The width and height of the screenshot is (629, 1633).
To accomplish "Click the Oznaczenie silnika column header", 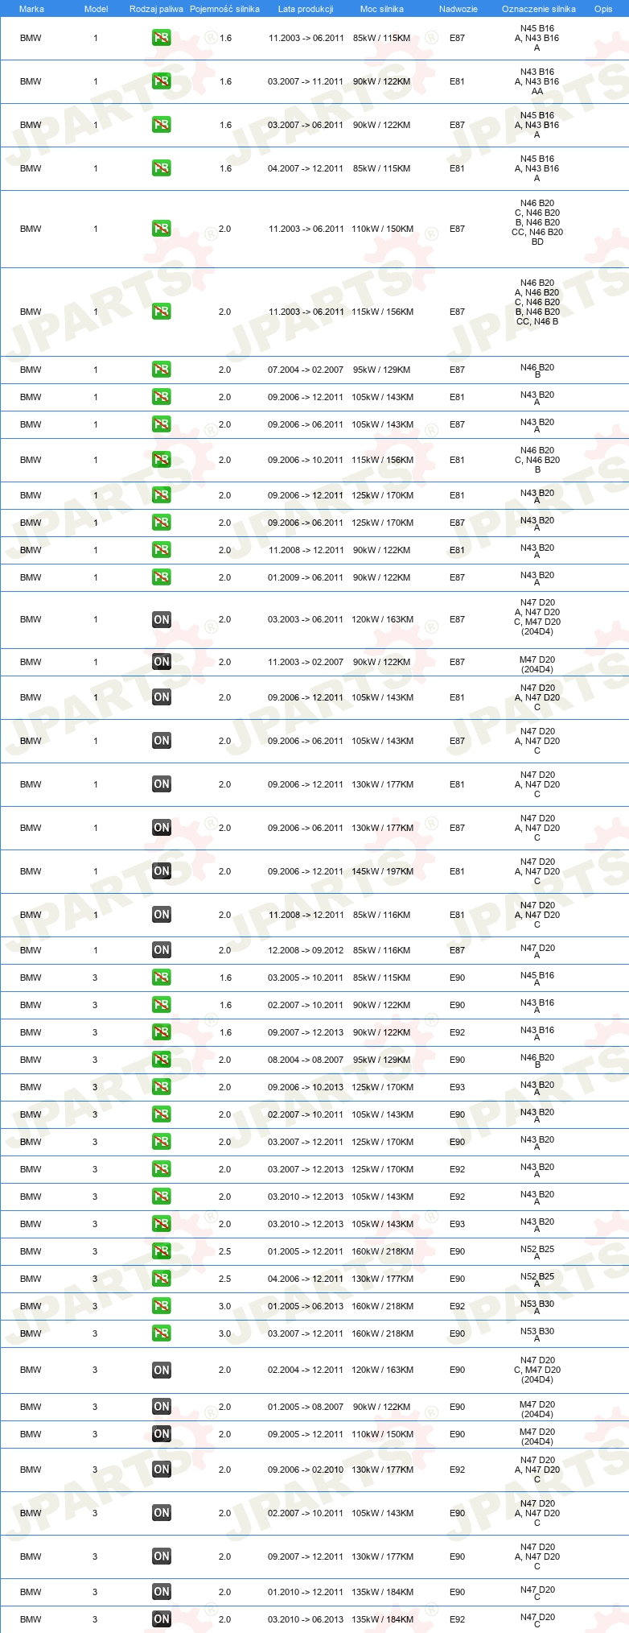I will click(x=538, y=9).
